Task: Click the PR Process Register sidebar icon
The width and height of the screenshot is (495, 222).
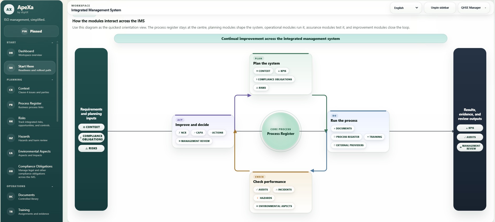Action: pos(11,105)
